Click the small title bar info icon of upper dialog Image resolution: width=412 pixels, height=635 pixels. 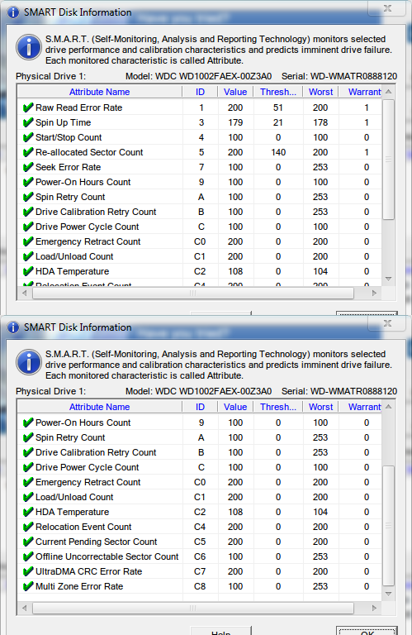coord(13,12)
